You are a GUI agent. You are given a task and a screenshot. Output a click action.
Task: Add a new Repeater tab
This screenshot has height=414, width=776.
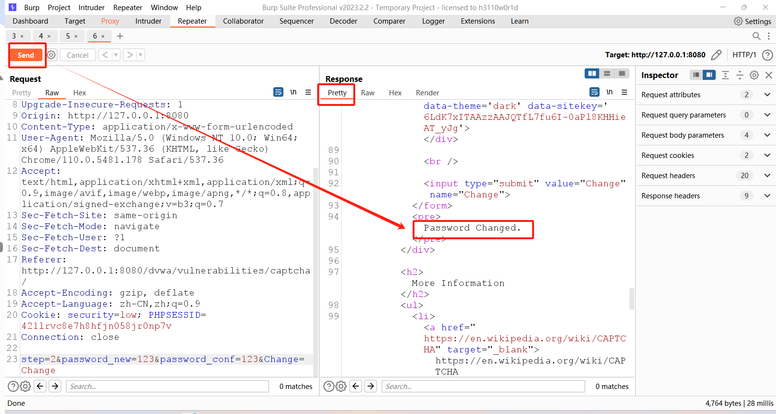coord(120,36)
